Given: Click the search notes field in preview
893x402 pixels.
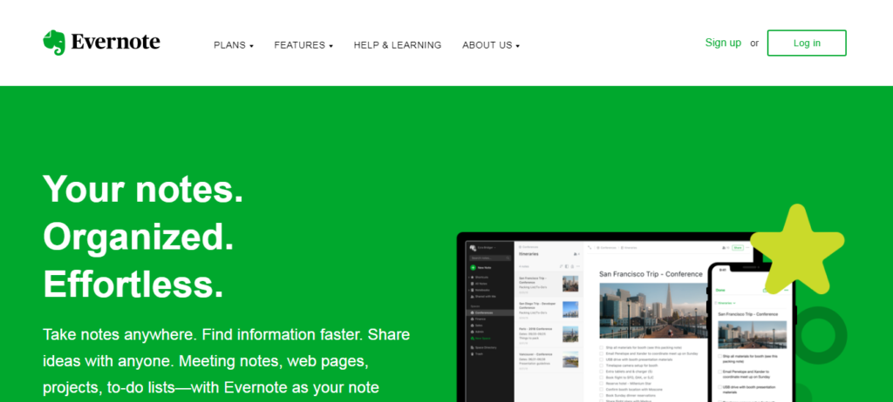Looking at the screenshot, I should point(490,258).
